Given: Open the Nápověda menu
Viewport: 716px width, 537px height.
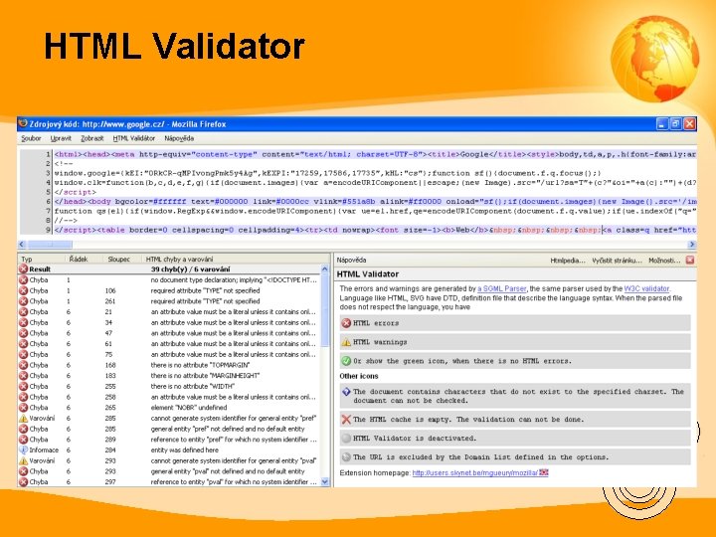Looking at the screenshot, I should click(x=179, y=138).
